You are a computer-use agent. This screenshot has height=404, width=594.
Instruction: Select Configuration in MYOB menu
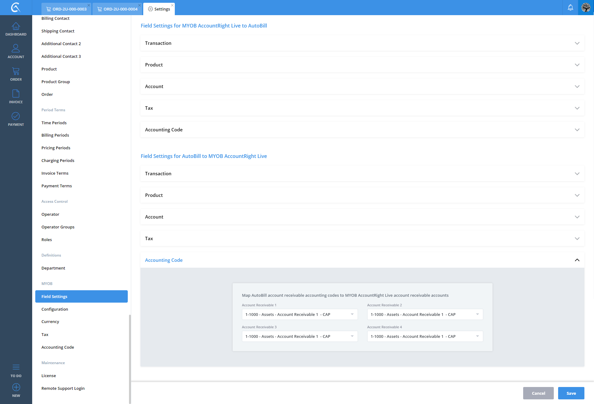point(55,309)
